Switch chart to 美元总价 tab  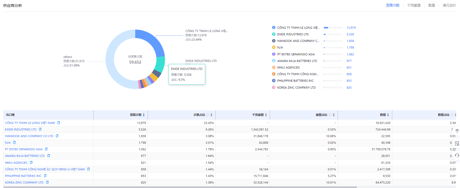pyautogui.click(x=449, y=5)
